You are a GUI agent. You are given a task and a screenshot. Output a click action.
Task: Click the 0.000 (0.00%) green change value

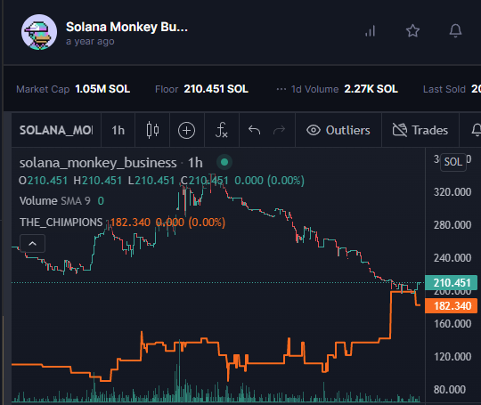click(269, 181)
